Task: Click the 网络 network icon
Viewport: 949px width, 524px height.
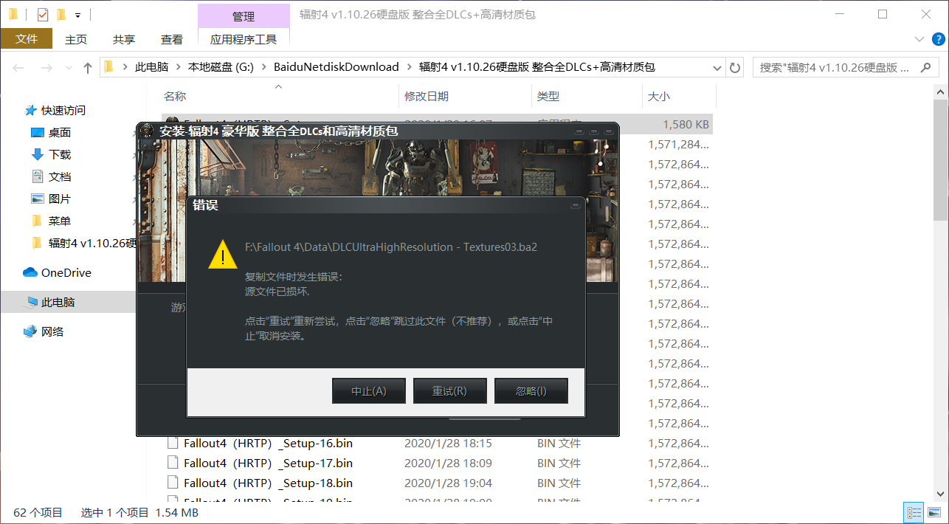Action: pos(30,332)
